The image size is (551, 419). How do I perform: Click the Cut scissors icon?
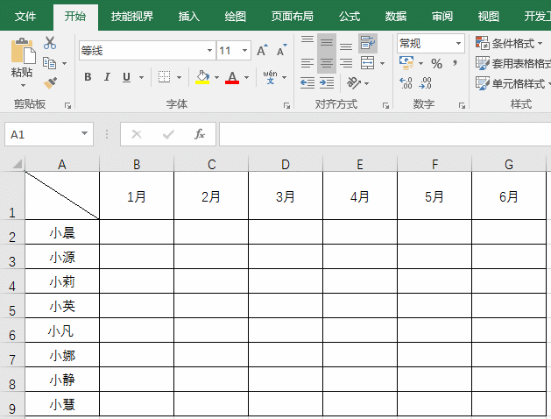50,43
